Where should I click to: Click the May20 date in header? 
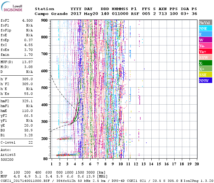tap(91, 14)
